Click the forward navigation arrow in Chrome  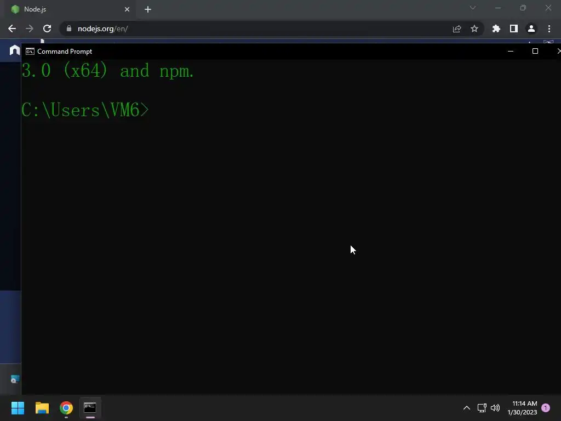coord(30,29)
